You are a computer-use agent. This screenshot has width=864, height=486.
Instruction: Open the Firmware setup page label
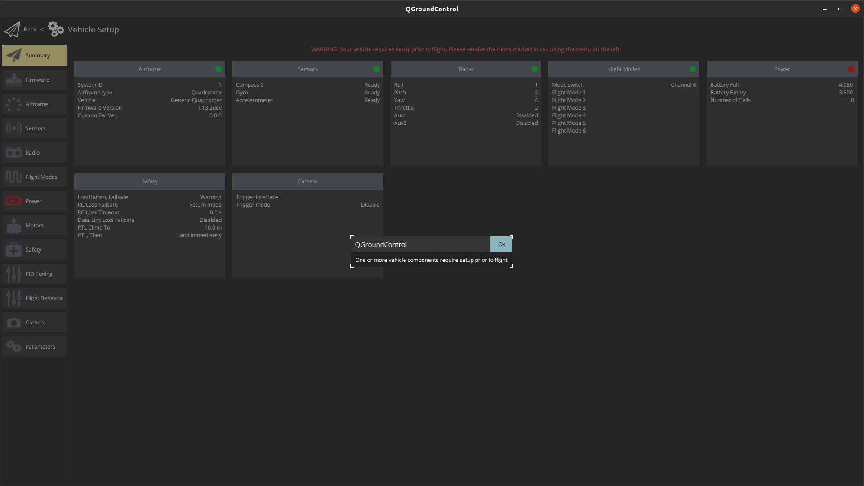click(x=37, y=80)
